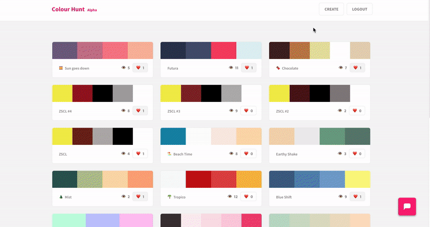Image resolution: width=430 pixels, height=227 pixels.
Task: Heart the Earthy Shake palette
Action: tap(357, 153)
